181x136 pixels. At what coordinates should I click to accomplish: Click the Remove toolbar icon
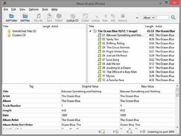coord(123,16)
